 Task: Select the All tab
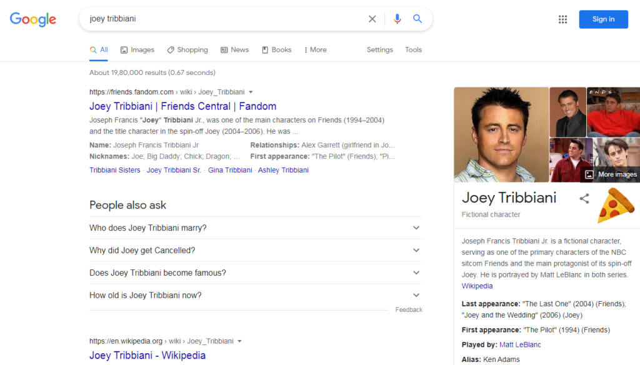point(99,50)
